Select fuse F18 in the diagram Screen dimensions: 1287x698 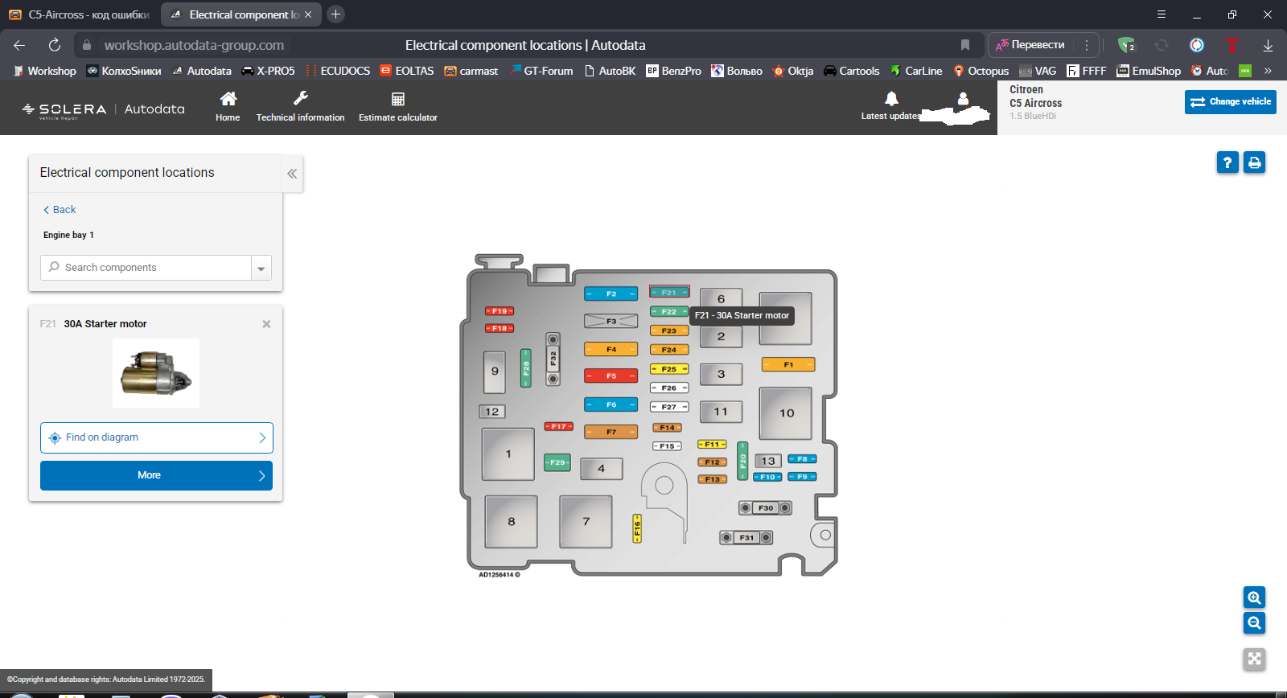pyautogui.click(x=500, y=328)
